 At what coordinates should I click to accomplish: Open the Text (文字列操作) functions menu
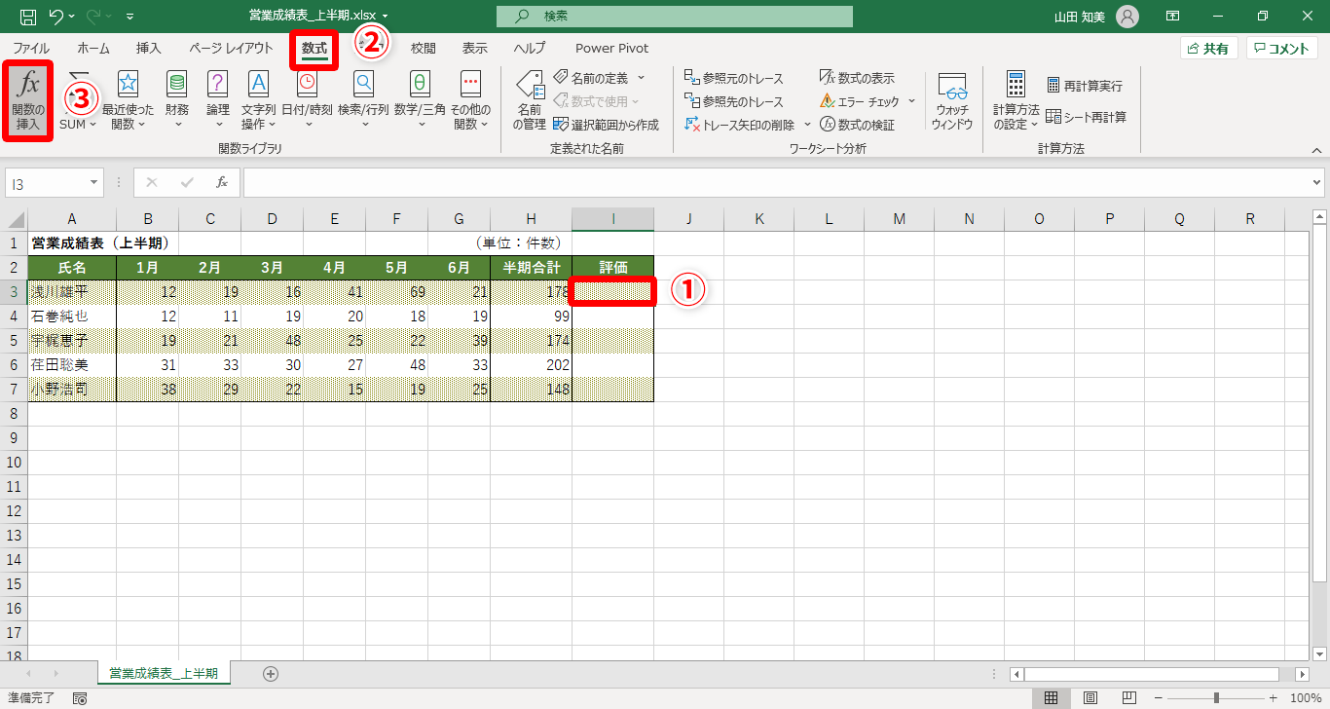click(x=258, y=101)
